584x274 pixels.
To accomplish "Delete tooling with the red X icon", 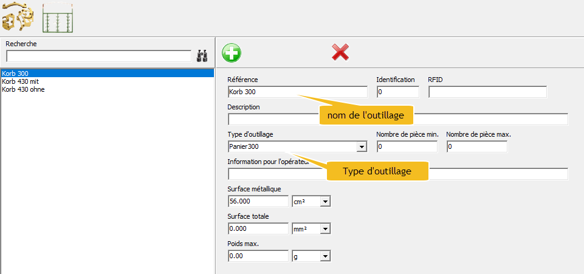I will coord(340,52).
